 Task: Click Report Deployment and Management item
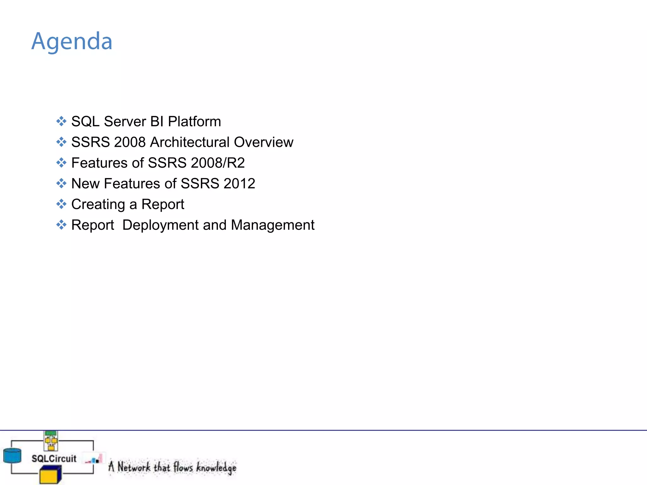(x=193, y=225)
